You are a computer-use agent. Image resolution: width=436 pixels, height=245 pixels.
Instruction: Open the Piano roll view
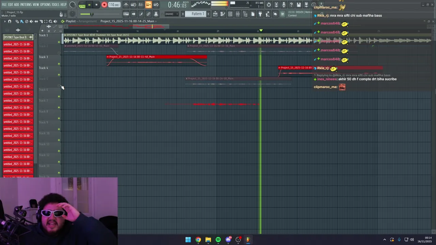pos(223,14)
